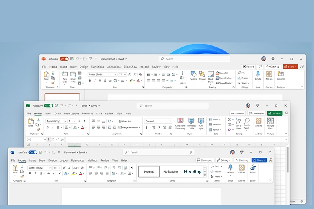Click Paste icon in Word ribbon
Viewport: 314px width, 209px height.
(15, 168)
